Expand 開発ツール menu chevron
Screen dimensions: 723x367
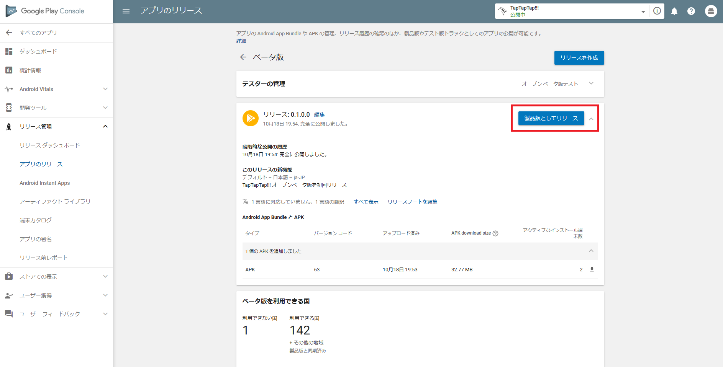(x=105, y=108)
